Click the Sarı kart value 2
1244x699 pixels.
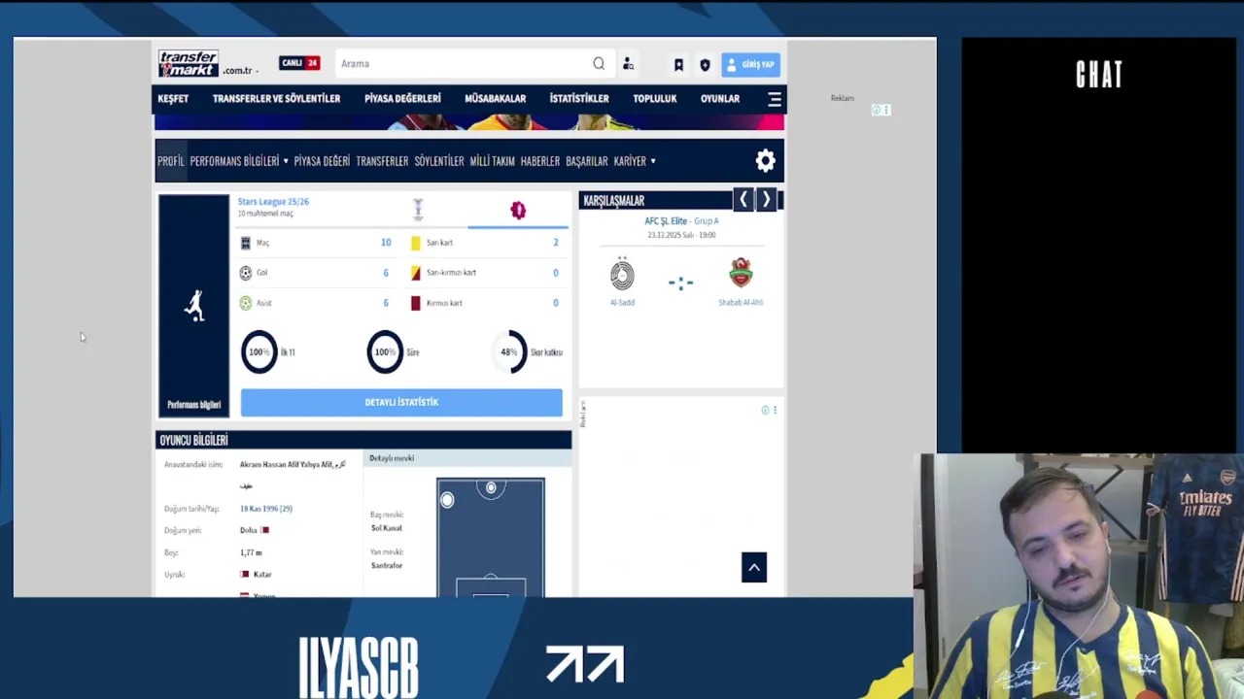click(x=556, y=243)
